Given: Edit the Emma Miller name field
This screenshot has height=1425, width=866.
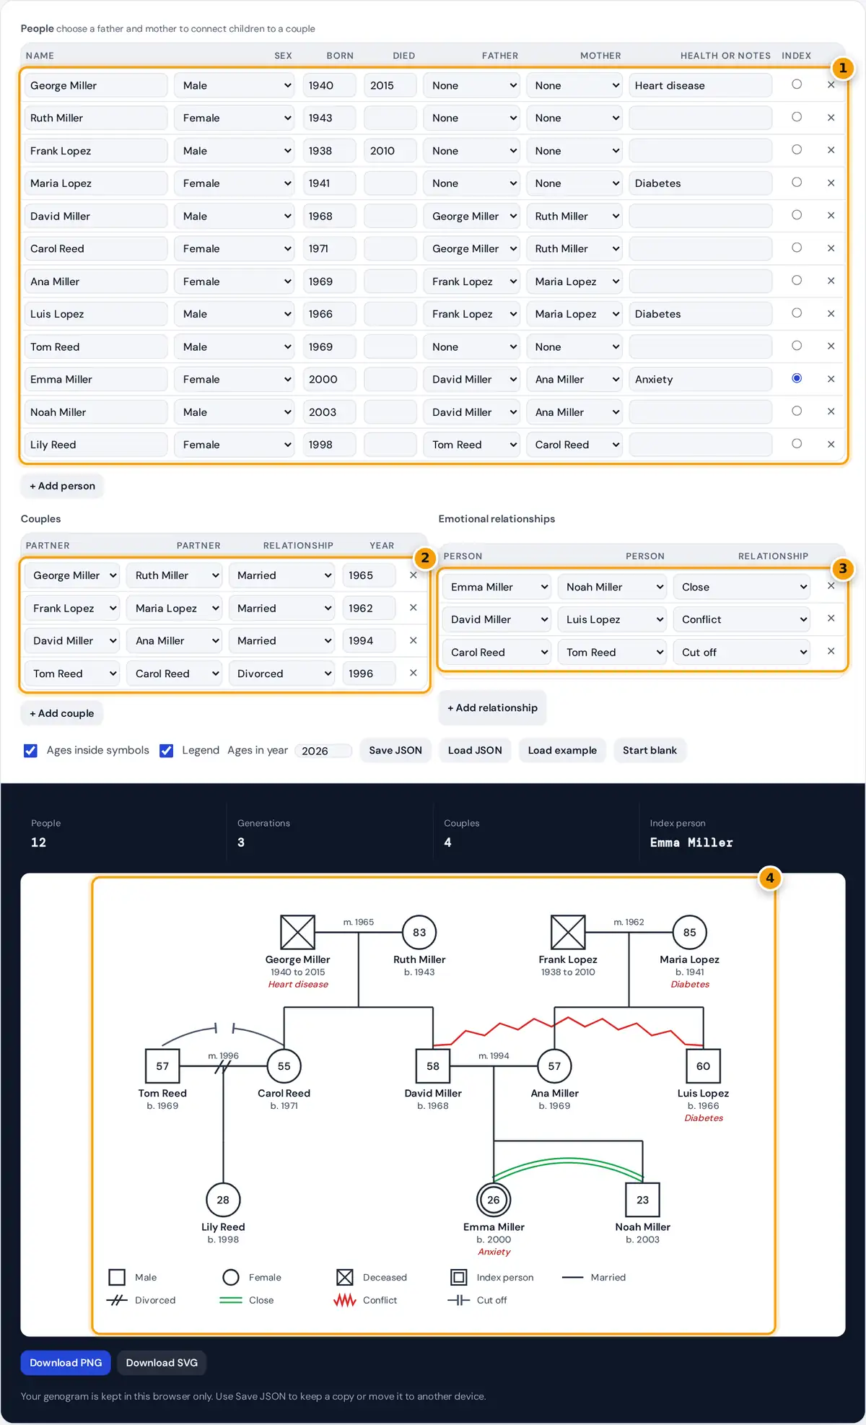Looking at the screenshot, I should pos(96,379).
